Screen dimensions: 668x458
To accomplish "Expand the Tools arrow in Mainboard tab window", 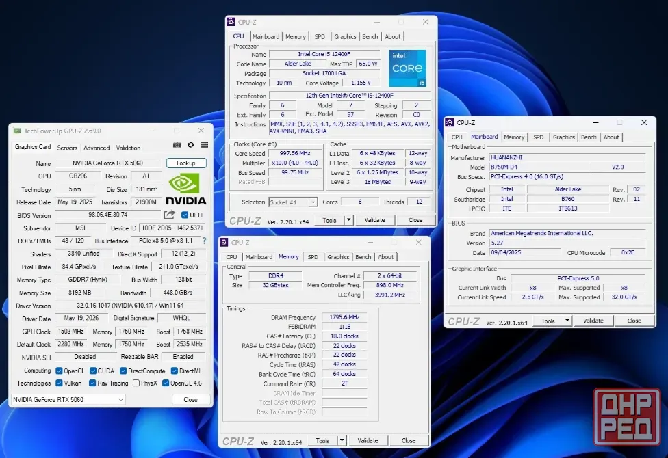I will click(567, 321).
